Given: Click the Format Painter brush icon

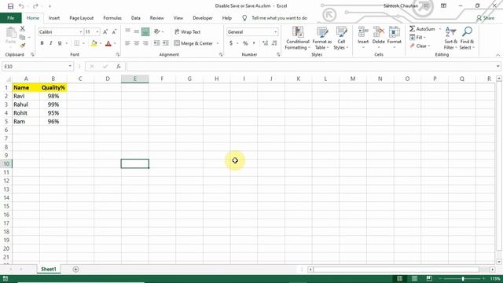Looking at the screenshot, I should click(22, 46).
